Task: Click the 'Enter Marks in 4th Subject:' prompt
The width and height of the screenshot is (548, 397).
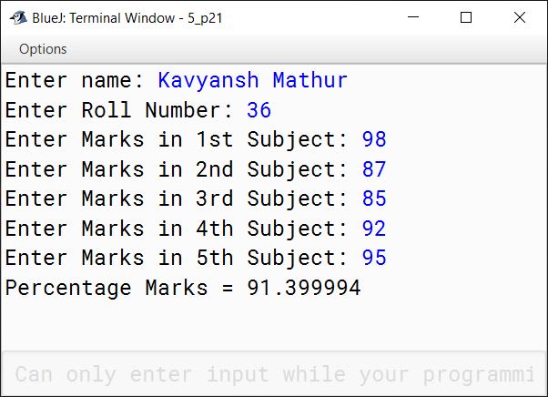Action: (177, 229)
